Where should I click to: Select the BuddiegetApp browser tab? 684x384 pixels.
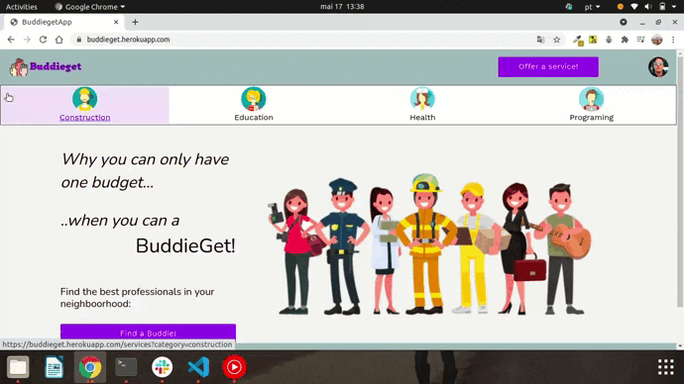pyautogui.click(x=64, y=22)
